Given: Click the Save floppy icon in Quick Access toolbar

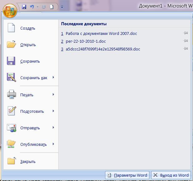Looking at the screenshot, I should tap(24, 7).
